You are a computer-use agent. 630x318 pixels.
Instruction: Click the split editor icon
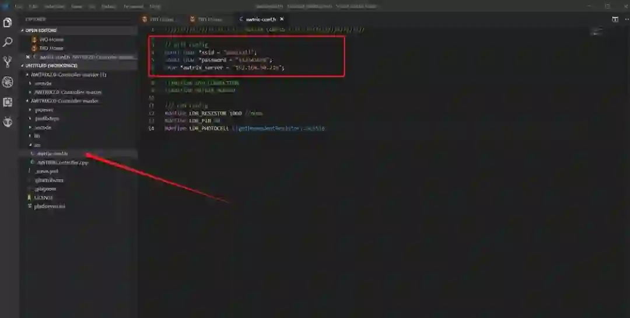click(615, 19)
